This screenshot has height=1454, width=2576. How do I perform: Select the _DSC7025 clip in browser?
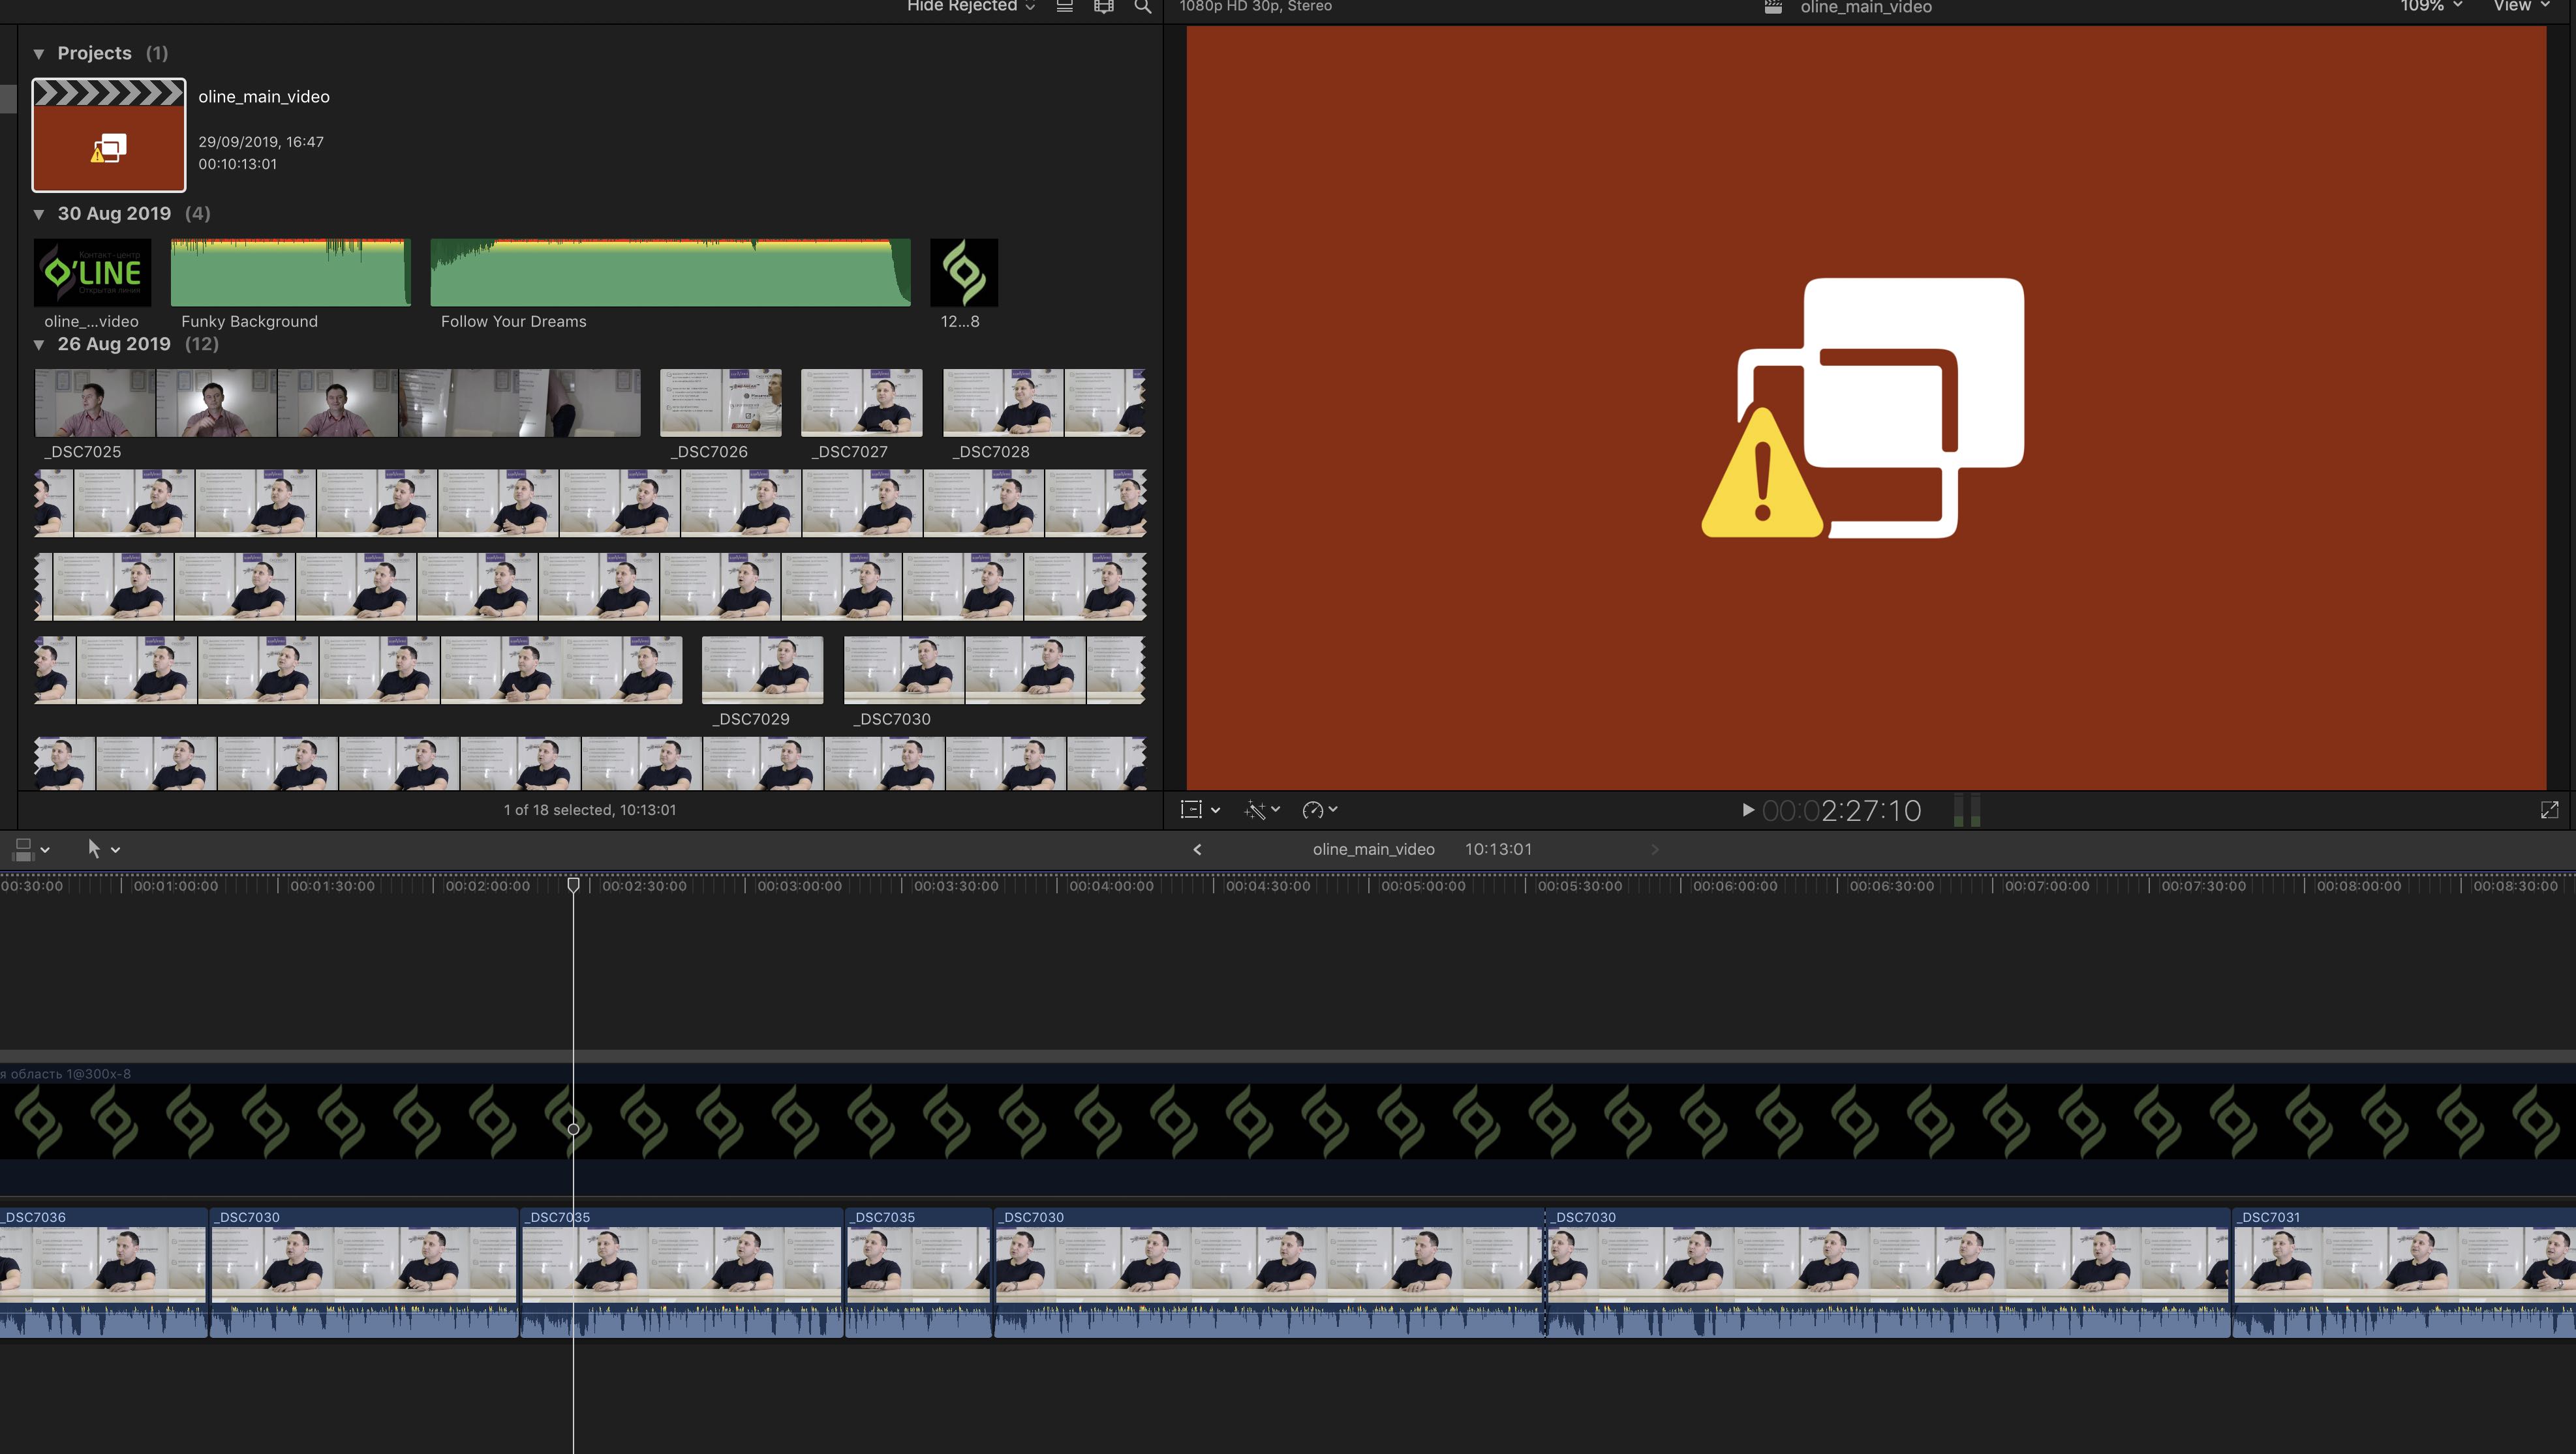tap(337, 403)
